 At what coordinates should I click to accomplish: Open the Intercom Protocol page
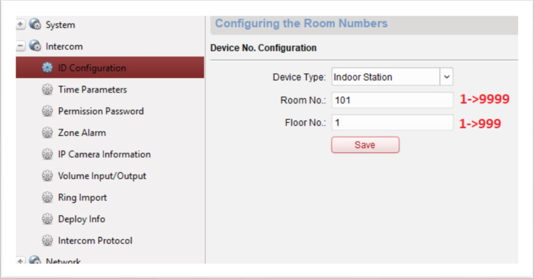coord(95,241)
